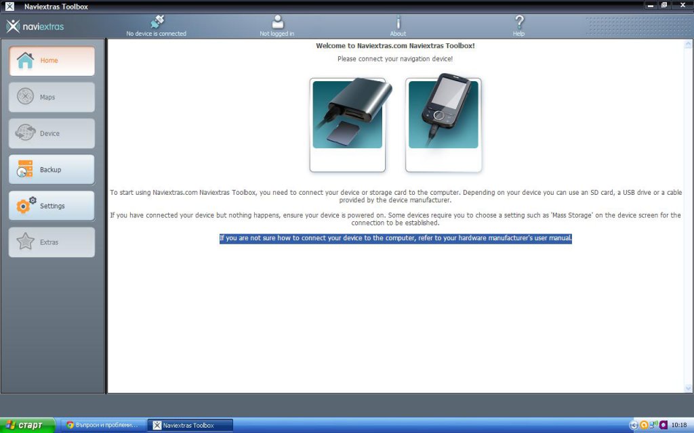
Task: Click the purple system tray icon
Action: pyautogui.click(x=664, y=425)
